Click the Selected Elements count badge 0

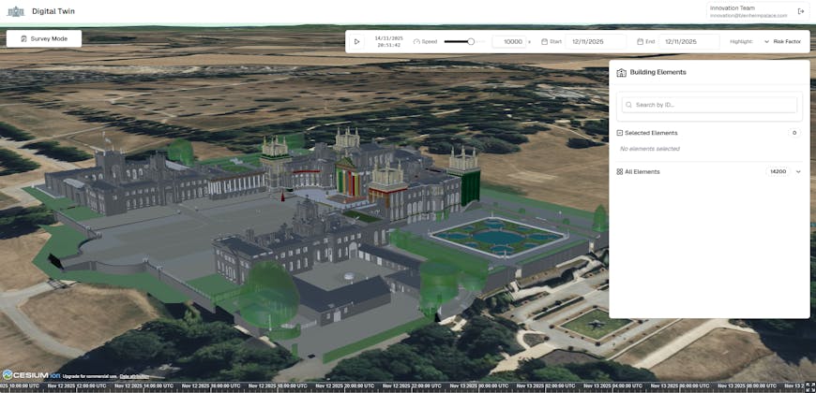794,133
